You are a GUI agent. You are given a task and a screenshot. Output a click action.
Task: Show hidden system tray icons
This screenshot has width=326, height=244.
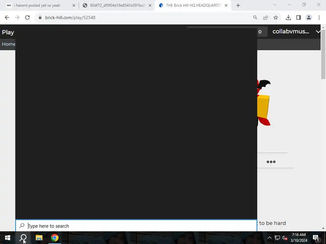tap(269, 238)
